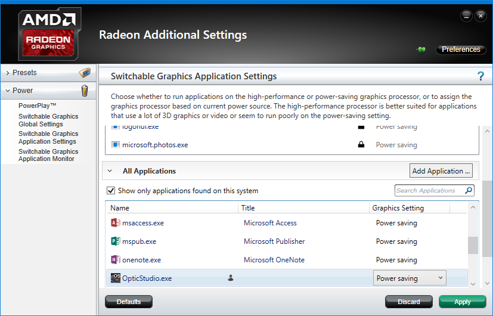Viewport: 493px width, 316px height.
Task: Sort by the Name column header
Action: (172, 208)
